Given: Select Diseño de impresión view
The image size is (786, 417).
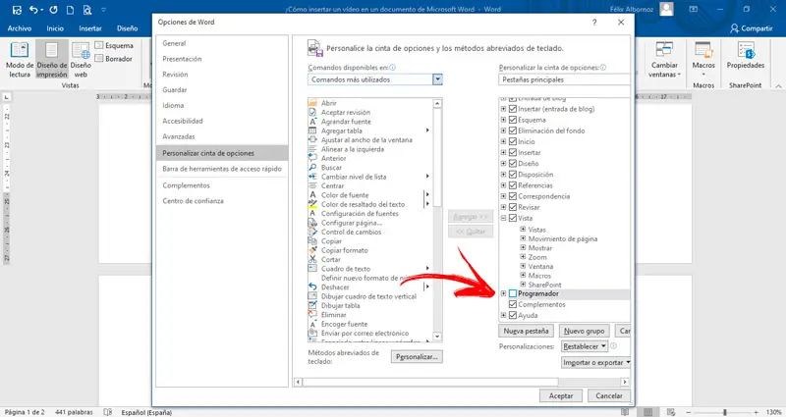Looking at the screenshot, I should 52,60.
